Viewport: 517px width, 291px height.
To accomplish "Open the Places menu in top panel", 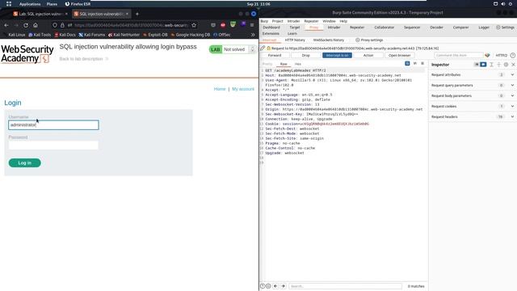I will 52,4.
